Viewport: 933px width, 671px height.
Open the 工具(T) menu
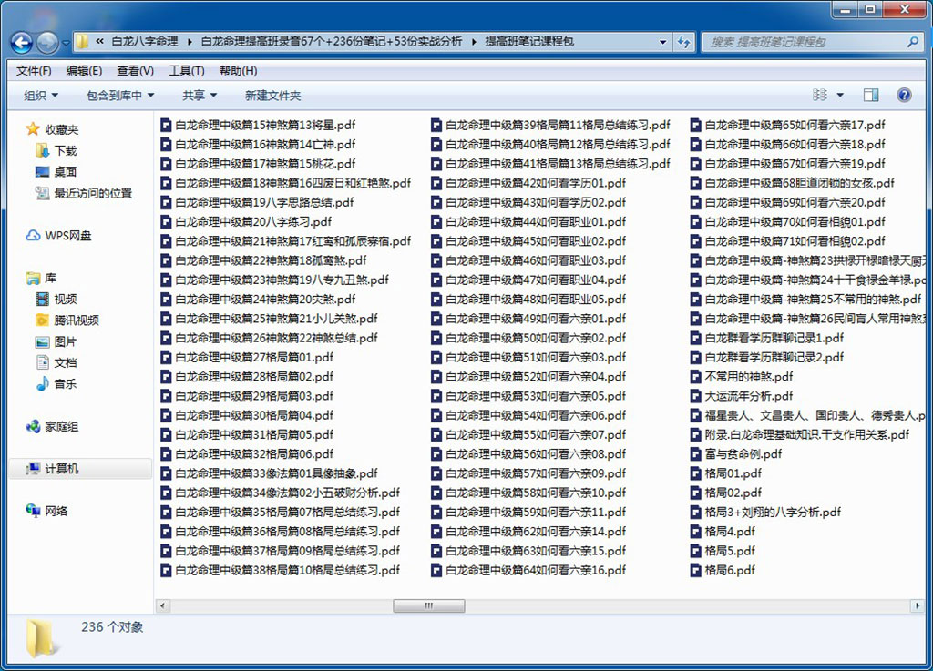click(187, 71)
